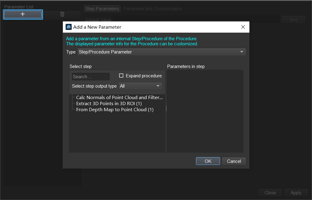Confirm with the OK button
312x200 pixels.
(208, 161)
